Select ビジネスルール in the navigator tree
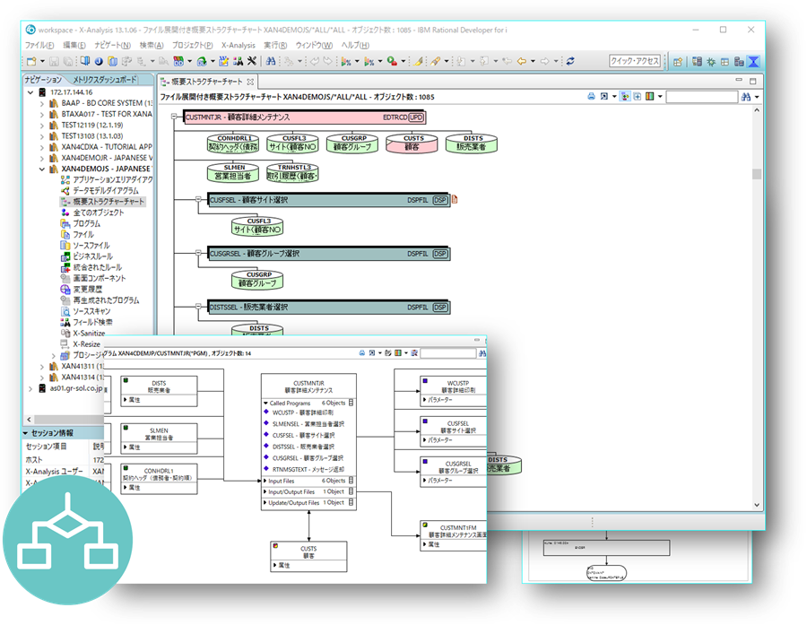Viewport: 807px width, 625px height. 92,256
